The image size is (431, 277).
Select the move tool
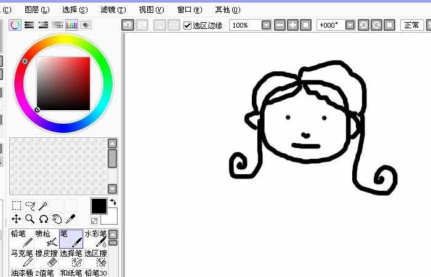[x=17, y=219]
